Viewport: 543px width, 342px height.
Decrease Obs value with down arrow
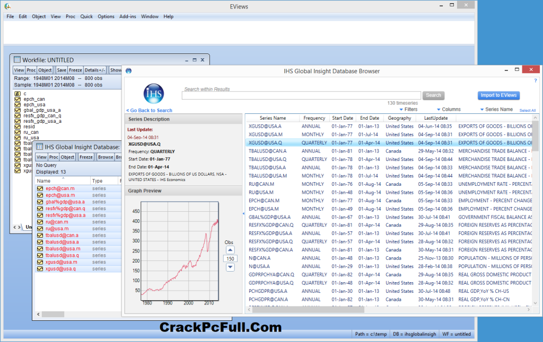click(230, 267)
